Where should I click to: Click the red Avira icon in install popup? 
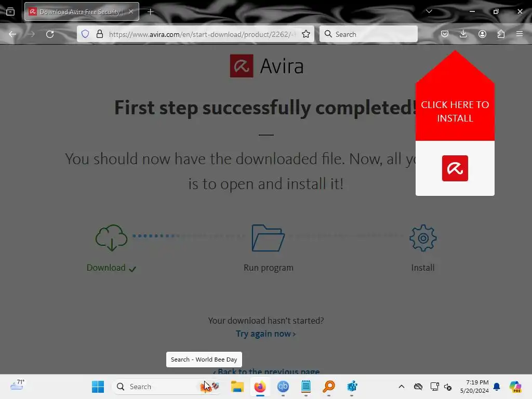coord(455,168)
